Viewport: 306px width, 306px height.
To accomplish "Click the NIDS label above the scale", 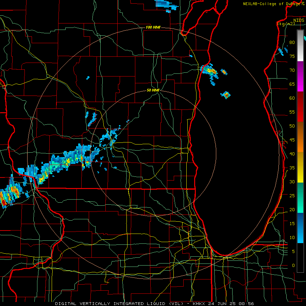I will pyautogui.click(x=299, y=20).
